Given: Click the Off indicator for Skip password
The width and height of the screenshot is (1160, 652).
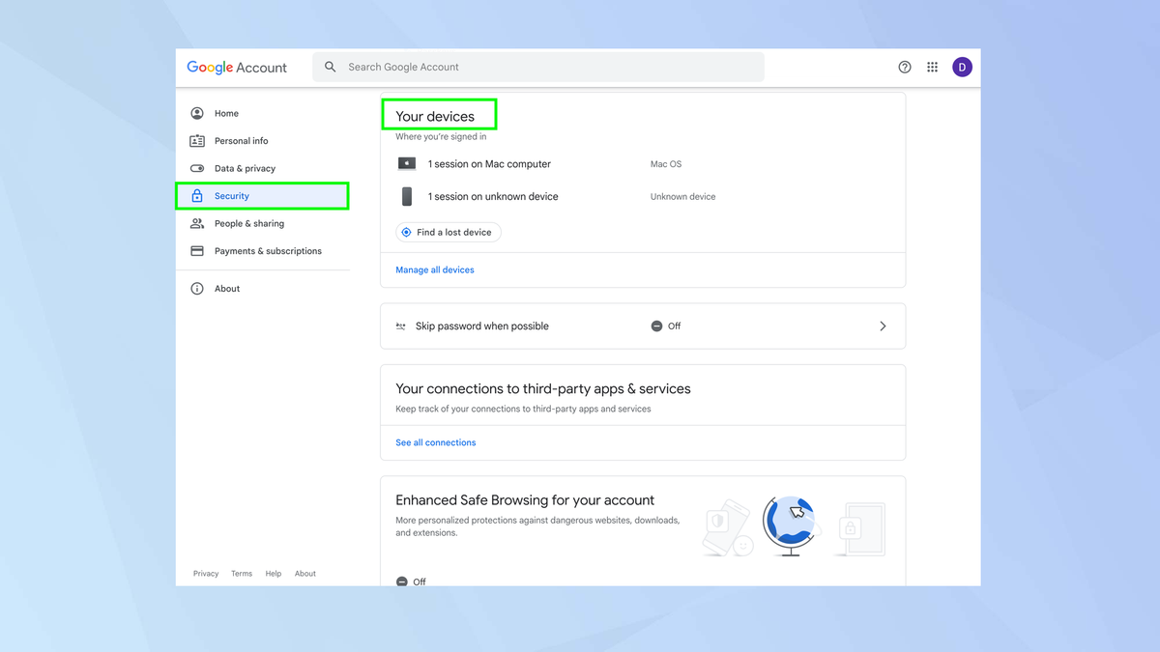Looking at the screenshot, I should [x=665, y=326].
